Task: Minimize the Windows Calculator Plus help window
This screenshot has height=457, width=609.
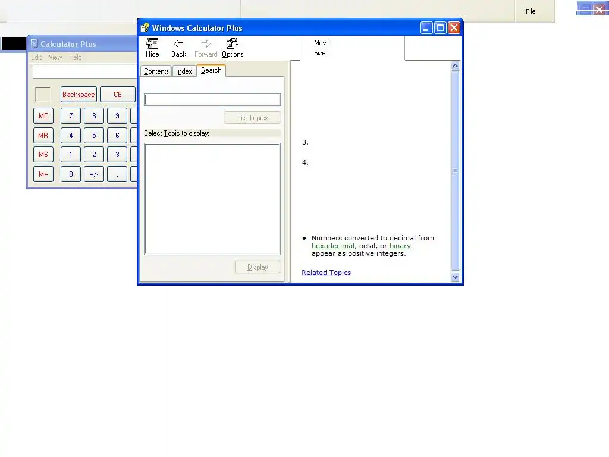Action: point(426,27)
